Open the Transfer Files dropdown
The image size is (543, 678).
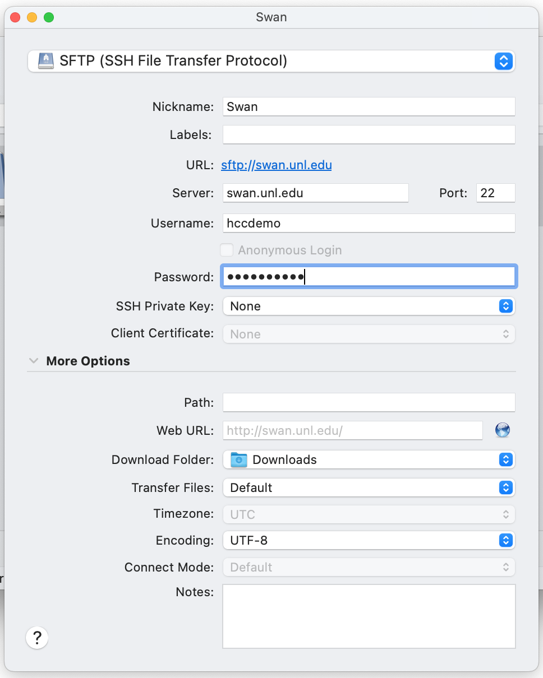coord(368,487)
